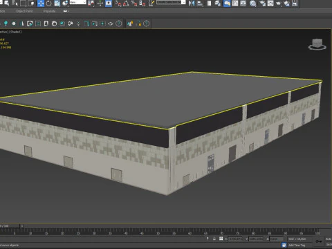
Task: Click the ViewCube in the viewport
Action: pos(317,44)
